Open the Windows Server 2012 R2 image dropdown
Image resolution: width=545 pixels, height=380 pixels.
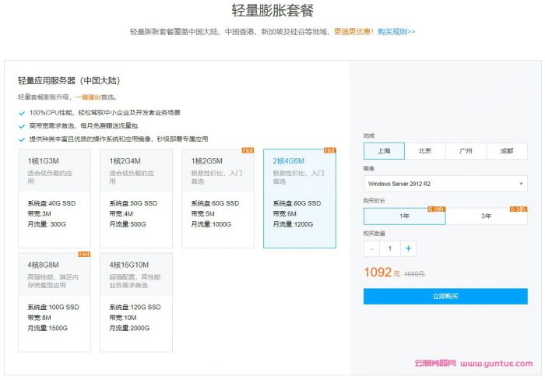click(445, 184)
